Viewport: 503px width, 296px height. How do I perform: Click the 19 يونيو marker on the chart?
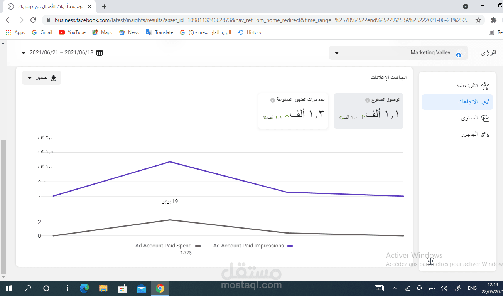[x=170, y=201]
